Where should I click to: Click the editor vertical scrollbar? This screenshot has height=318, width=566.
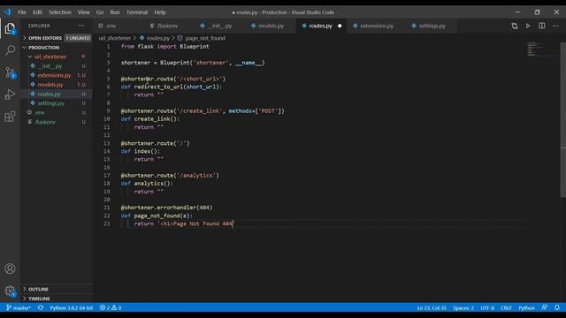click(x=562, y=119)
